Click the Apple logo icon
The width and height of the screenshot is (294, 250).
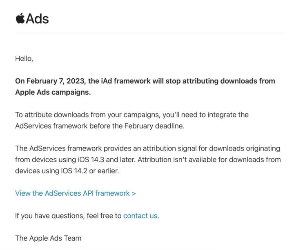[20, 18]
